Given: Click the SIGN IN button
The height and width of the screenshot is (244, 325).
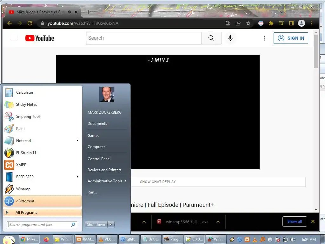Looking at the screenshot, I should point(291,38).
